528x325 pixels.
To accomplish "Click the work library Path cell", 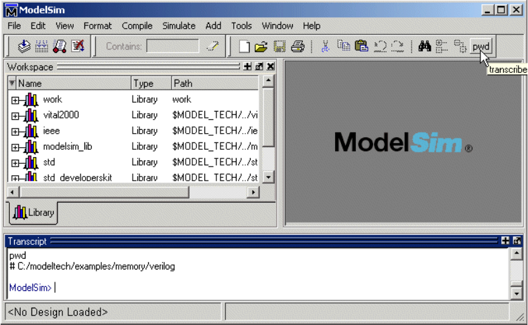I will coord(182,100).
